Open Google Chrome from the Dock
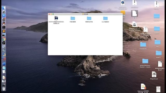The height and width of the screenshot is (93, 166). tap(4, 39)
